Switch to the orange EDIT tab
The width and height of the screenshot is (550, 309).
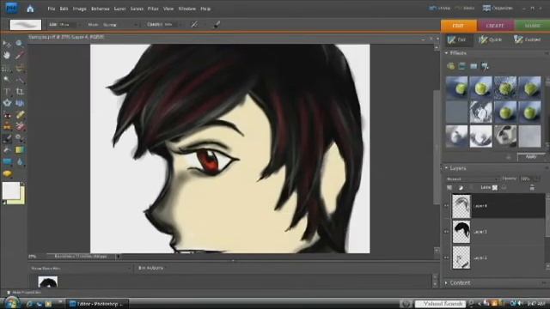coord(458,26)
